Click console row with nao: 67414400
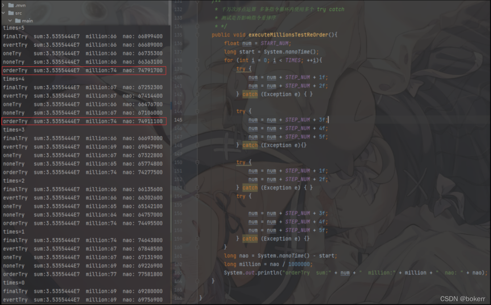 tap(83, 95)
